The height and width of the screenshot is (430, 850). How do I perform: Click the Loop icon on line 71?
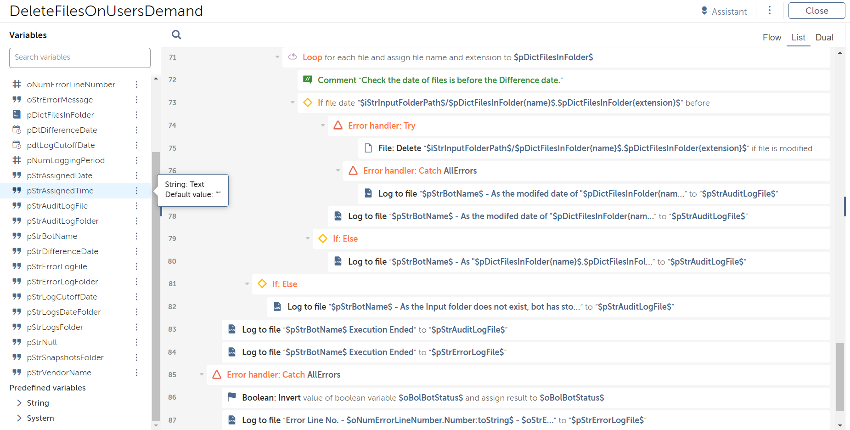[x=293, y=57]
